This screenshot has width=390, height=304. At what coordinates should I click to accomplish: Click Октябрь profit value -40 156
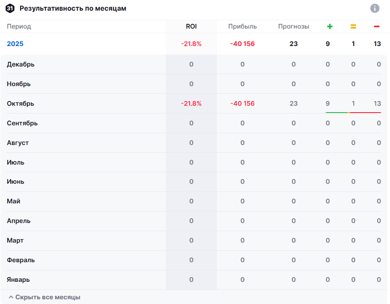point(242,104)
